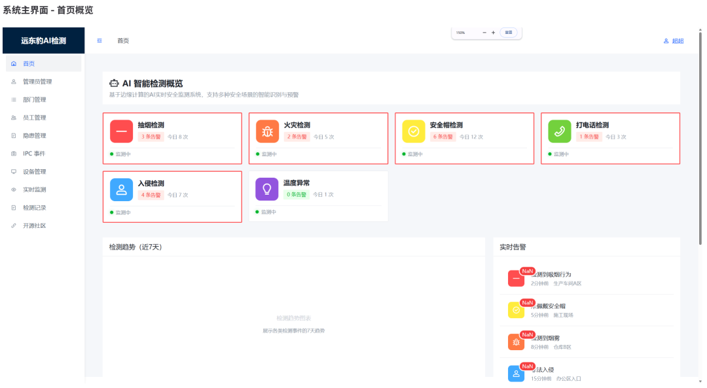The image size is (707, 388).
Task: Click the yellow icon of the 未佩戴安全帽 alert
Action: 516,310
